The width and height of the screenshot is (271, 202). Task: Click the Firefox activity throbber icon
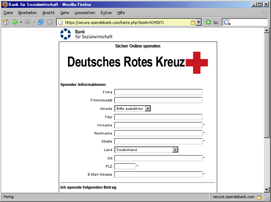[x=265, y=13]
